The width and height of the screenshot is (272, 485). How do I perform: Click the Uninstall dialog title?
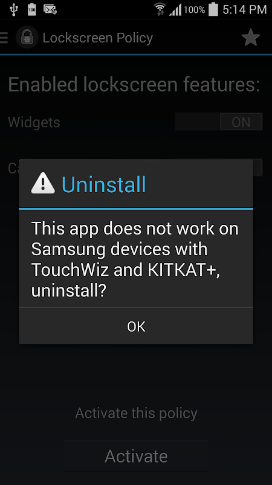[103, 185]
